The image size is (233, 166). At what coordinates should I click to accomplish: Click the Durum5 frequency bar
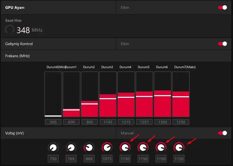click(144, 94)
